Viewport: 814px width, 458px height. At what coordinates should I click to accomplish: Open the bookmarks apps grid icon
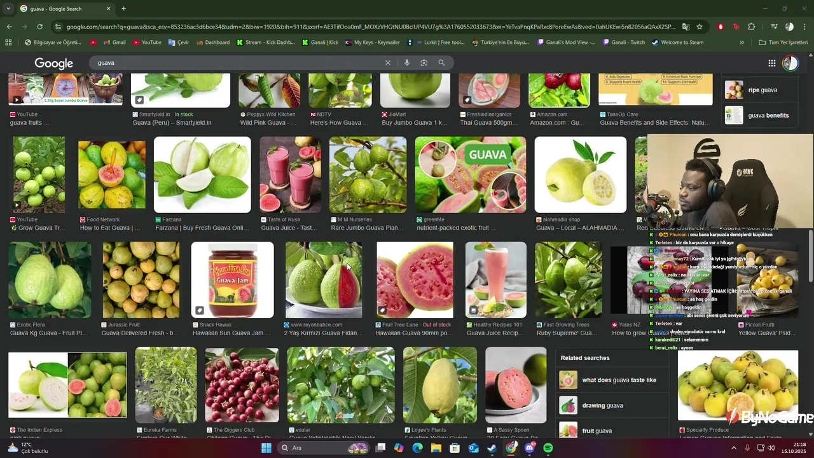(8, 43)
